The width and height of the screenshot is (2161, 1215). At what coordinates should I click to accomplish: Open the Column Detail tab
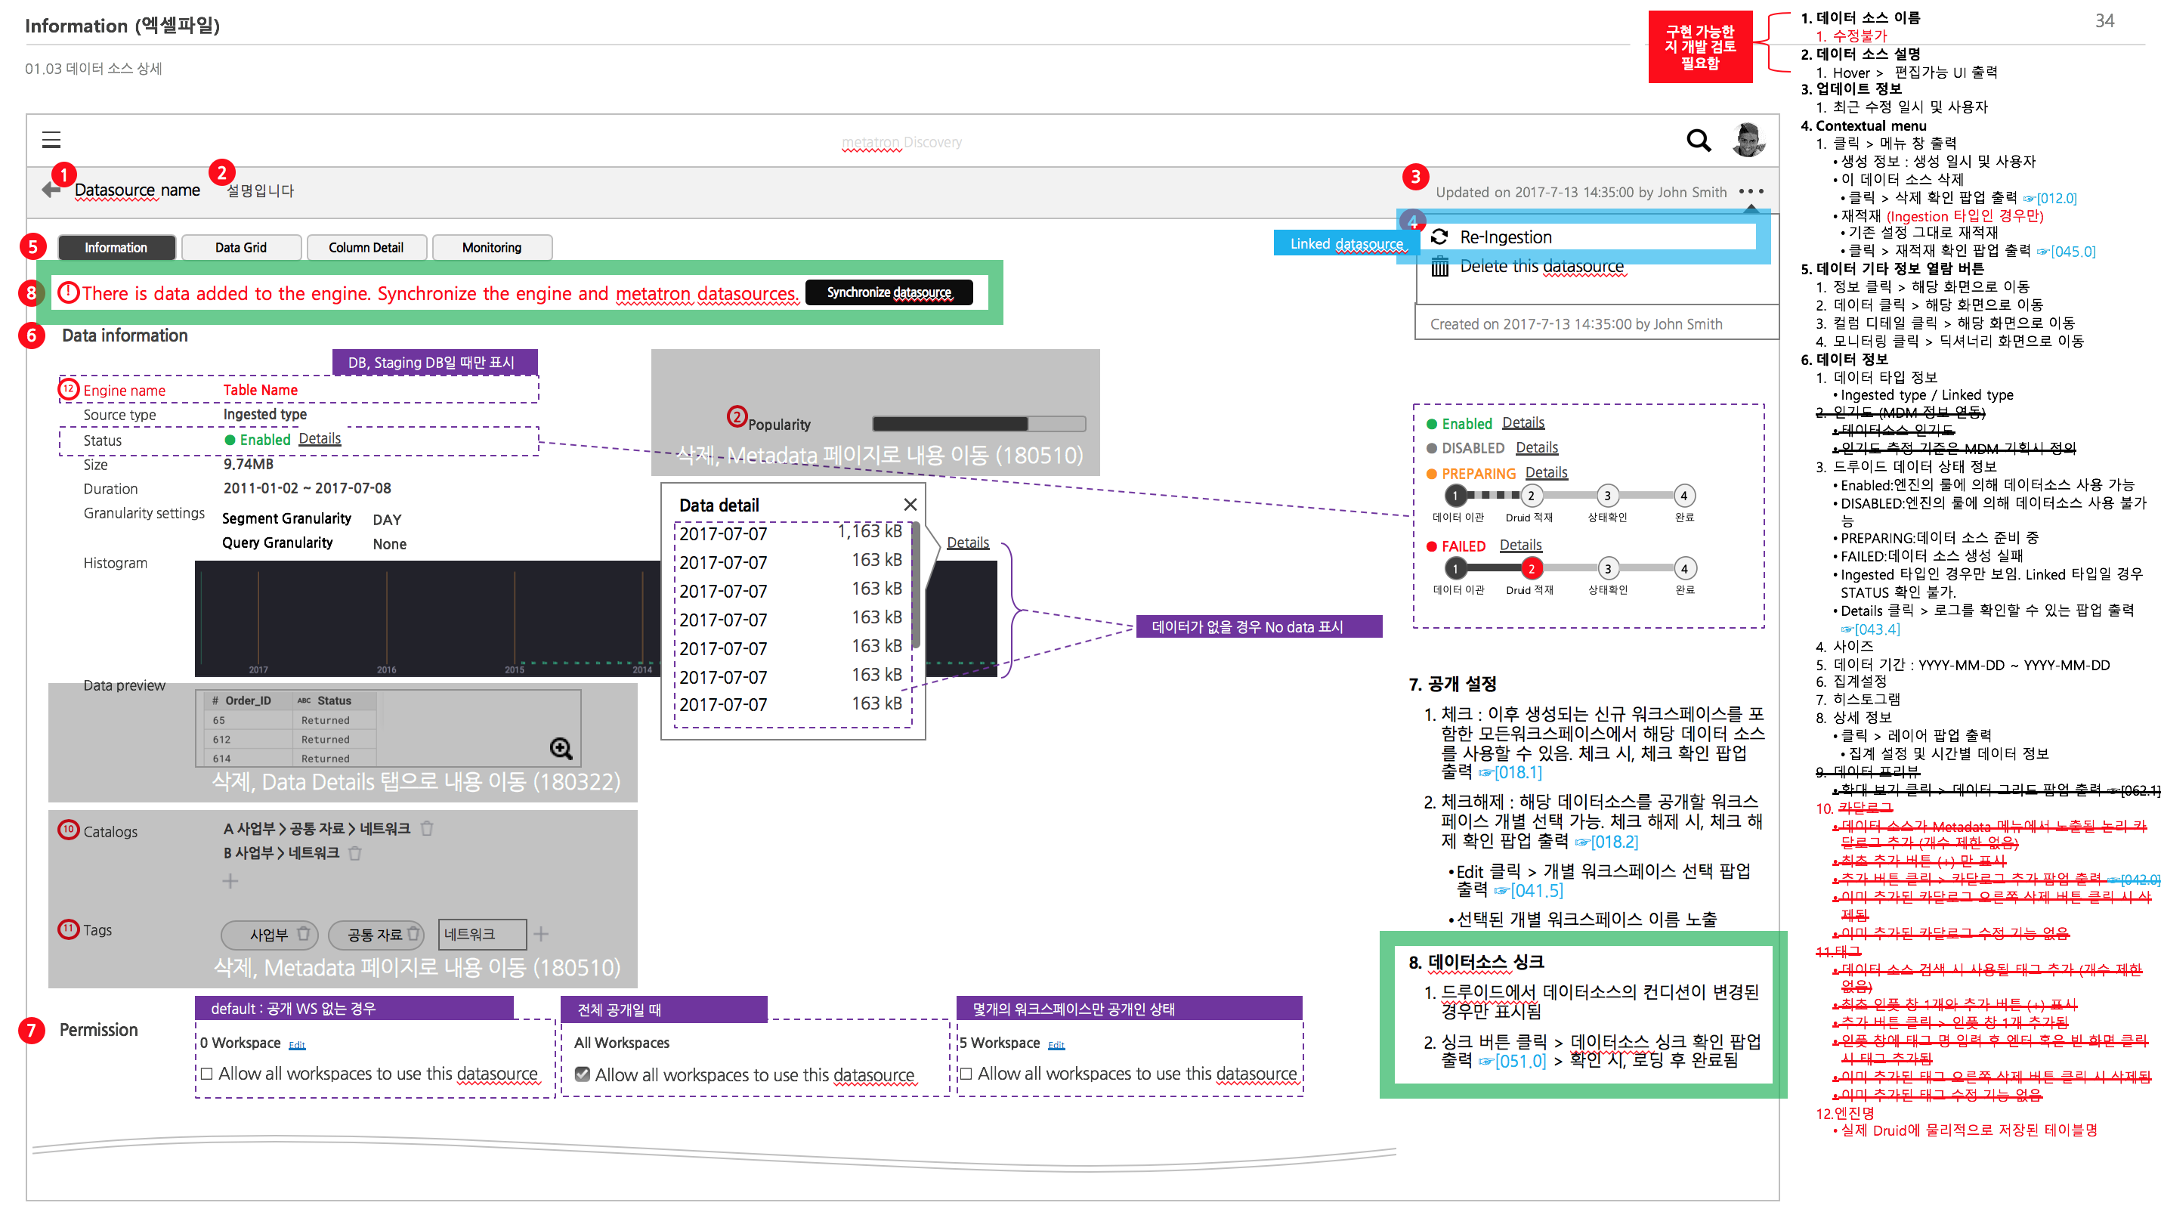click(x=366, y=248)
